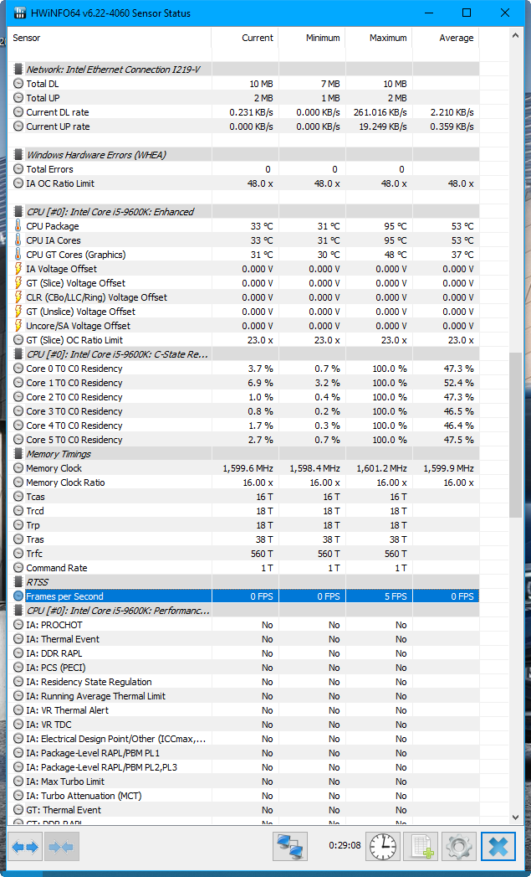Click the clock reset timer button
This screenshot has width=531, height=877.
coord(383,847)
